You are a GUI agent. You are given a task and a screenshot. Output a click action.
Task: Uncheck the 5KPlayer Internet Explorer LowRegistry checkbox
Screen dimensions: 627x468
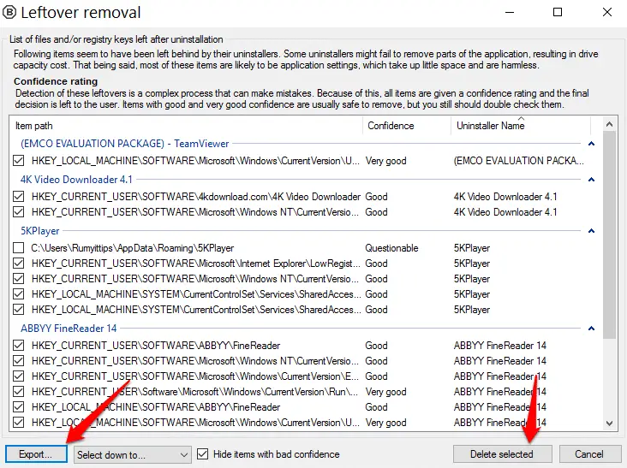18,264
